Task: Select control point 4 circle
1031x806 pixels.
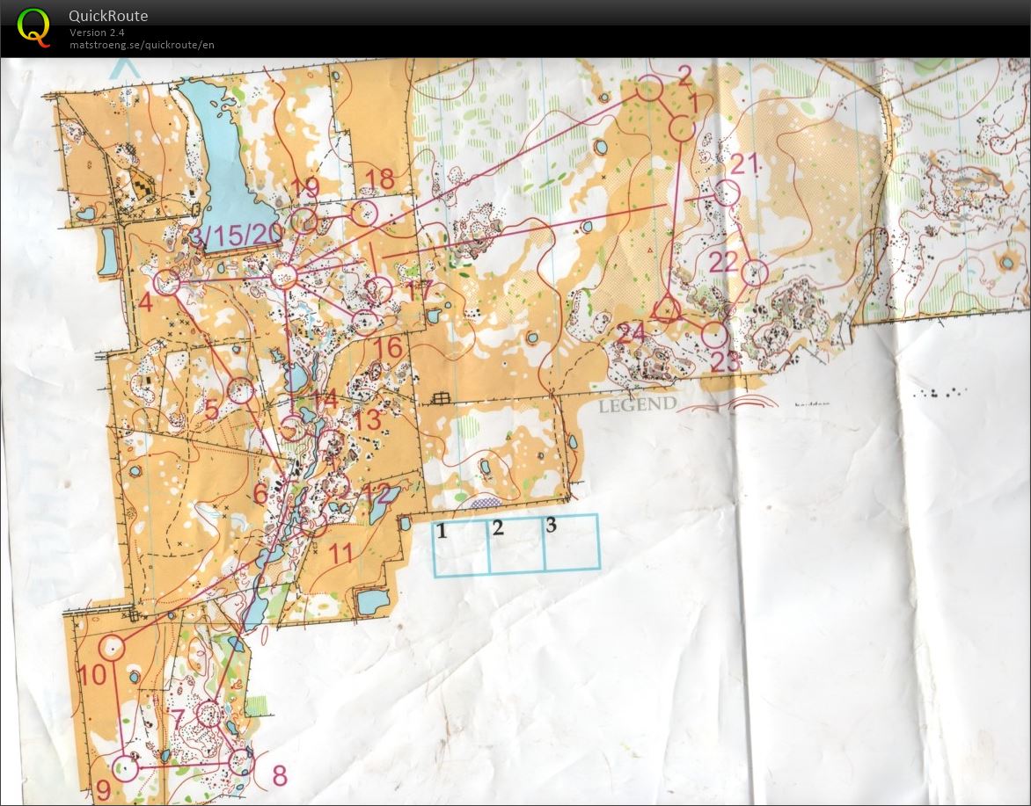Action: pos(166,284)
